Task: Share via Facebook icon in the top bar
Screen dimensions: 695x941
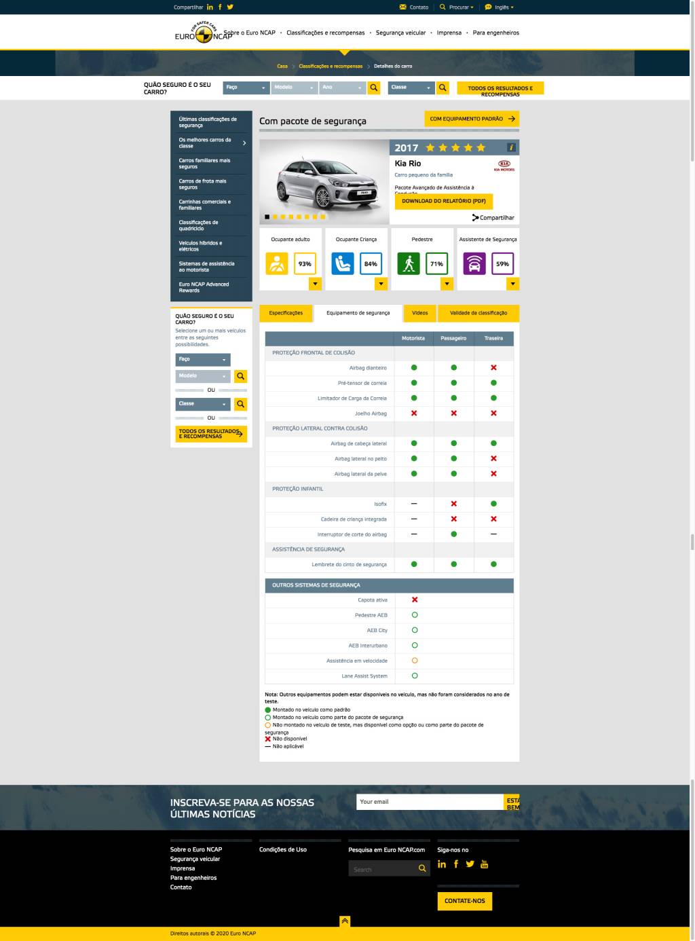Action: point(220,7)
